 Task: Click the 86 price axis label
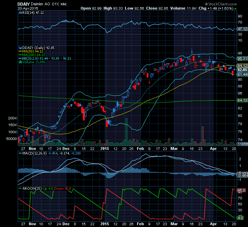pyautogui.click(x=240, y=93)
